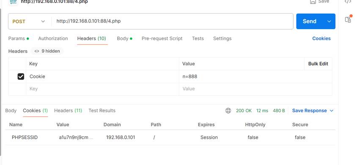Click the 12 ms response time
The image size is (355, 165).
tap(262, 111)
